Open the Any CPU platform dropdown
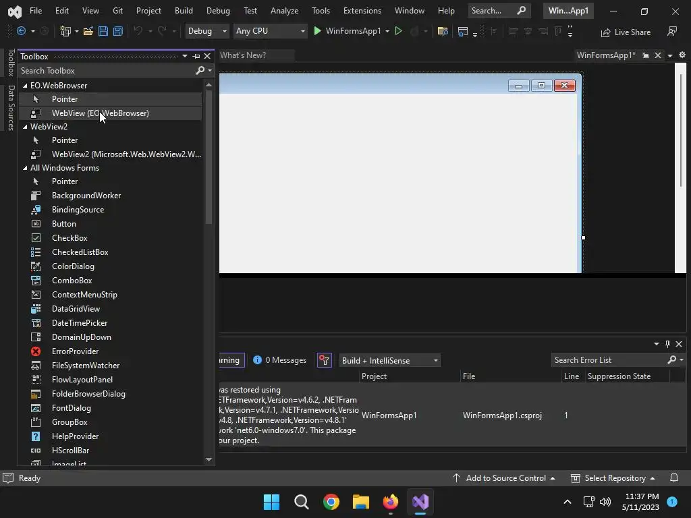Viewport: 691px width, 518px height. [270, 31]
